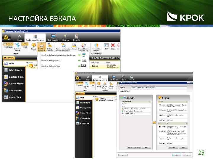Screen dimensions: 213x160
Task: Open Backup Sets in upper-left window sidebar
Action: pyautogui.click(x=14, y=77)
